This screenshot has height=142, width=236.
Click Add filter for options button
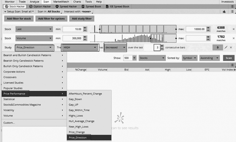(x=52, y=18)
